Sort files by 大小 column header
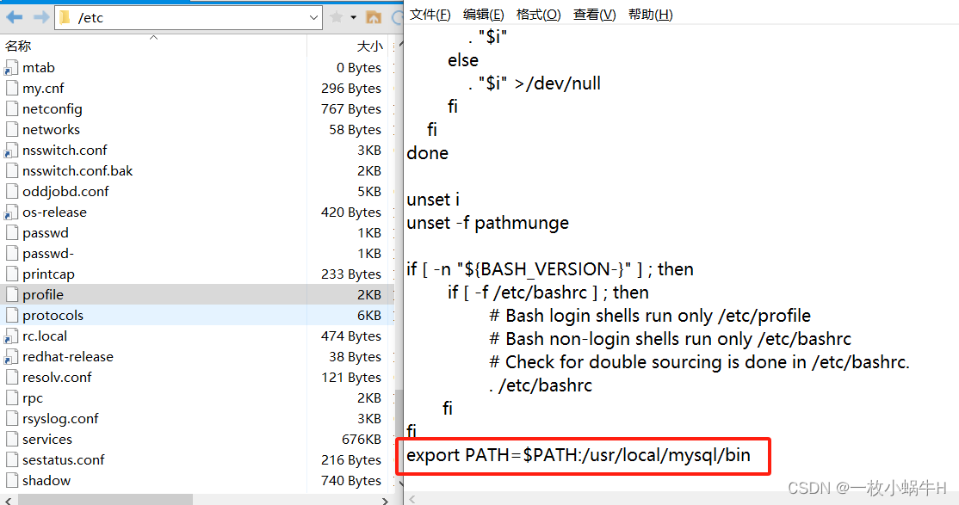The height and width of the screenshot is (505, 959). (x=369, y=46)
